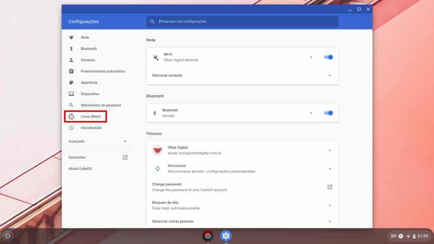Go to Dispositivo settings section
The height and width of the screenshot is (244, 434).
coord(90,94)
